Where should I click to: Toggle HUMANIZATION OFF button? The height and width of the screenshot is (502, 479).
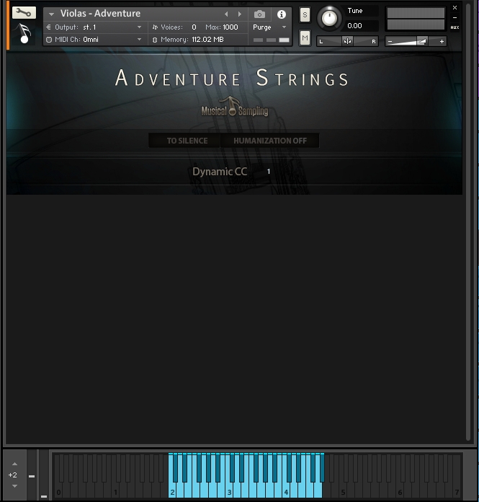[x=270, y=141]
